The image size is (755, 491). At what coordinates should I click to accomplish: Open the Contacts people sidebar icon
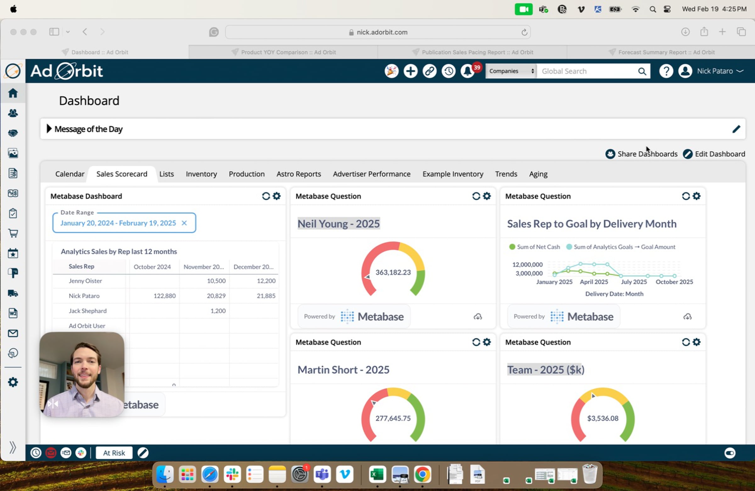click(13, 113)
